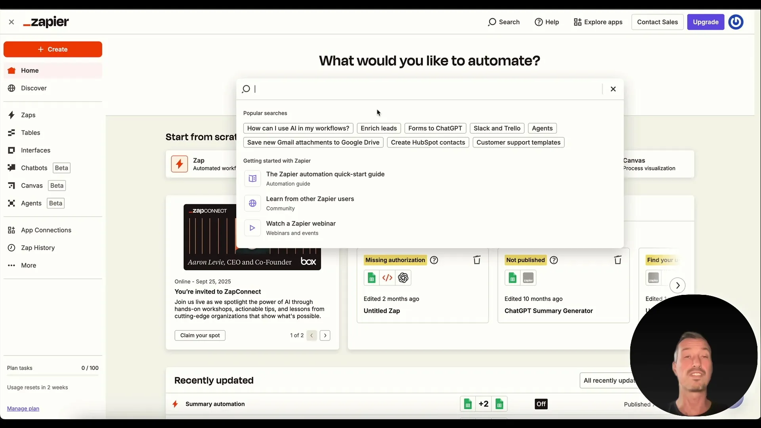Click the ChatGPT step icon on Untitled Zap

[403, 278]
